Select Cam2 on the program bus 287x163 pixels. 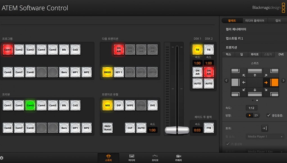(19, 49)
